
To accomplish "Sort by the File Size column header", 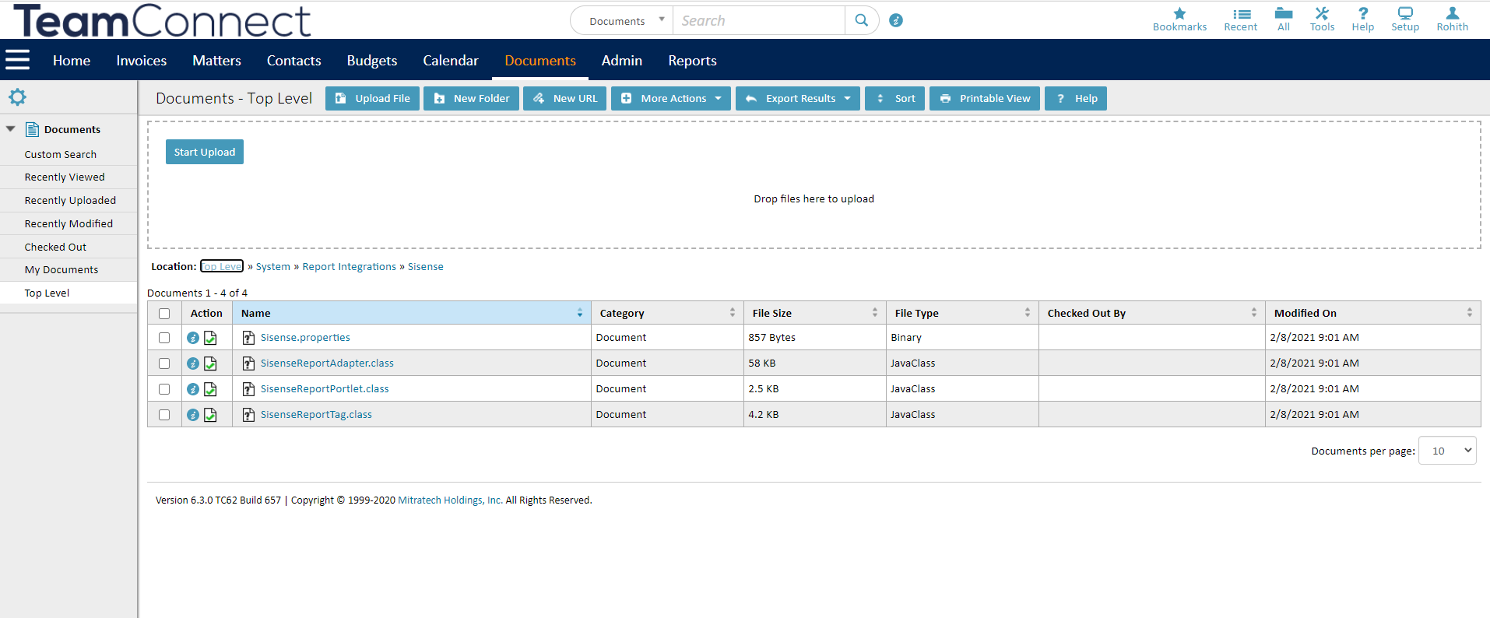I will (x=815, y=313).
